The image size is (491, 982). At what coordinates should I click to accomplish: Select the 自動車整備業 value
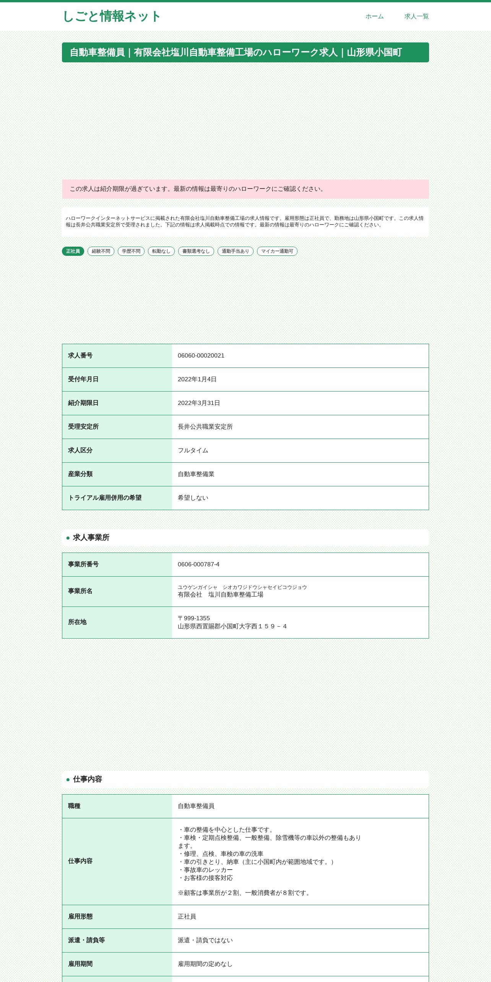(x=196, y=474)
